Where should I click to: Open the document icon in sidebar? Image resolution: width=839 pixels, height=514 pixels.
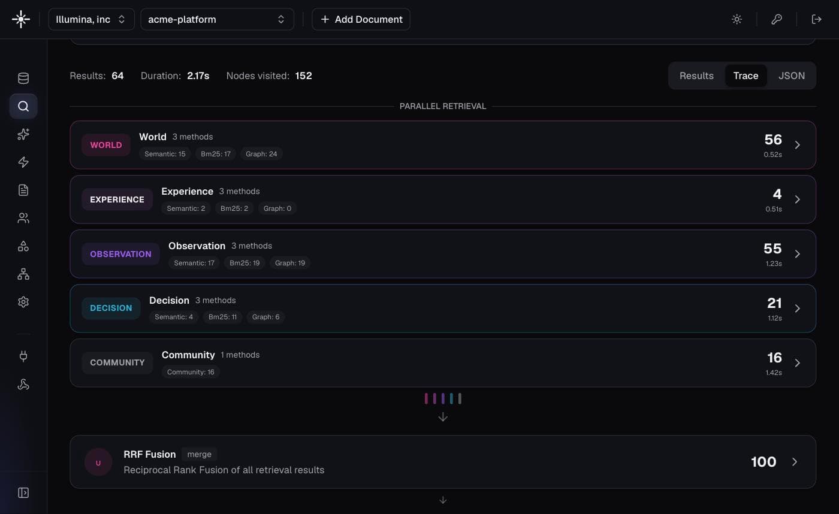[23, 190]
